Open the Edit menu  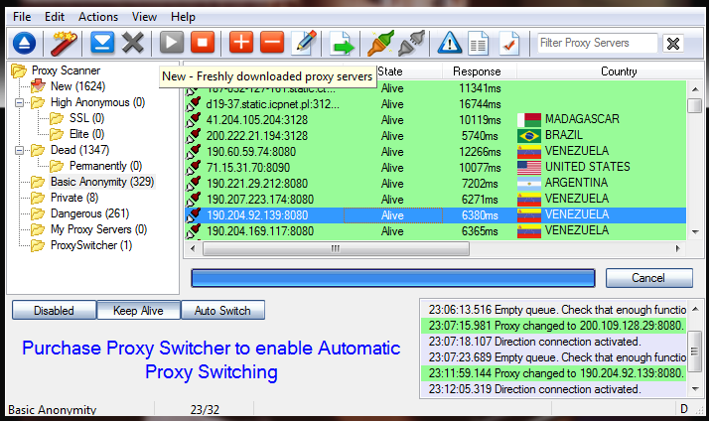click(x=54, y=17)
